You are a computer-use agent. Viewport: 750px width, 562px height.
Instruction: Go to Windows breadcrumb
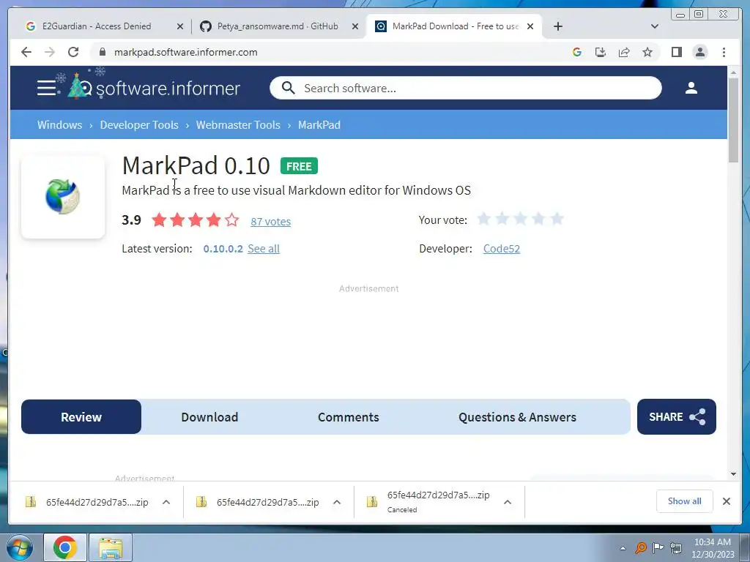60,124
